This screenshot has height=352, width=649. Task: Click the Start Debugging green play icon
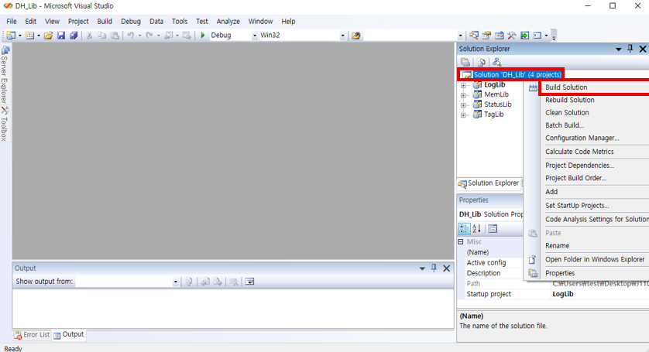[203, 36]
